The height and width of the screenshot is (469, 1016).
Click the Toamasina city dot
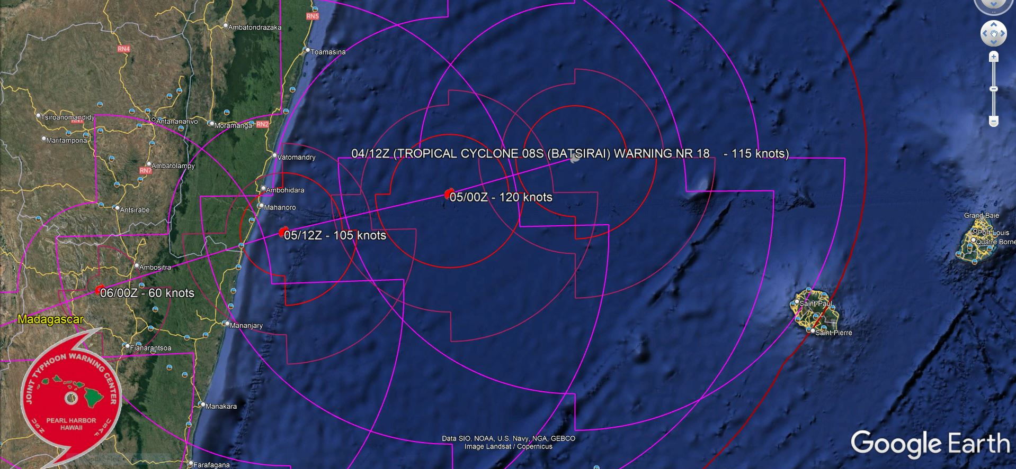pos(307,51)
